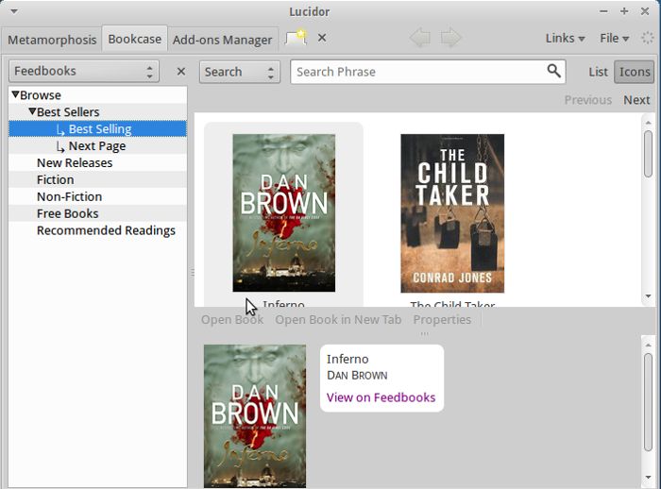Click the splitter grip between grid and details

tap(424, 333)
